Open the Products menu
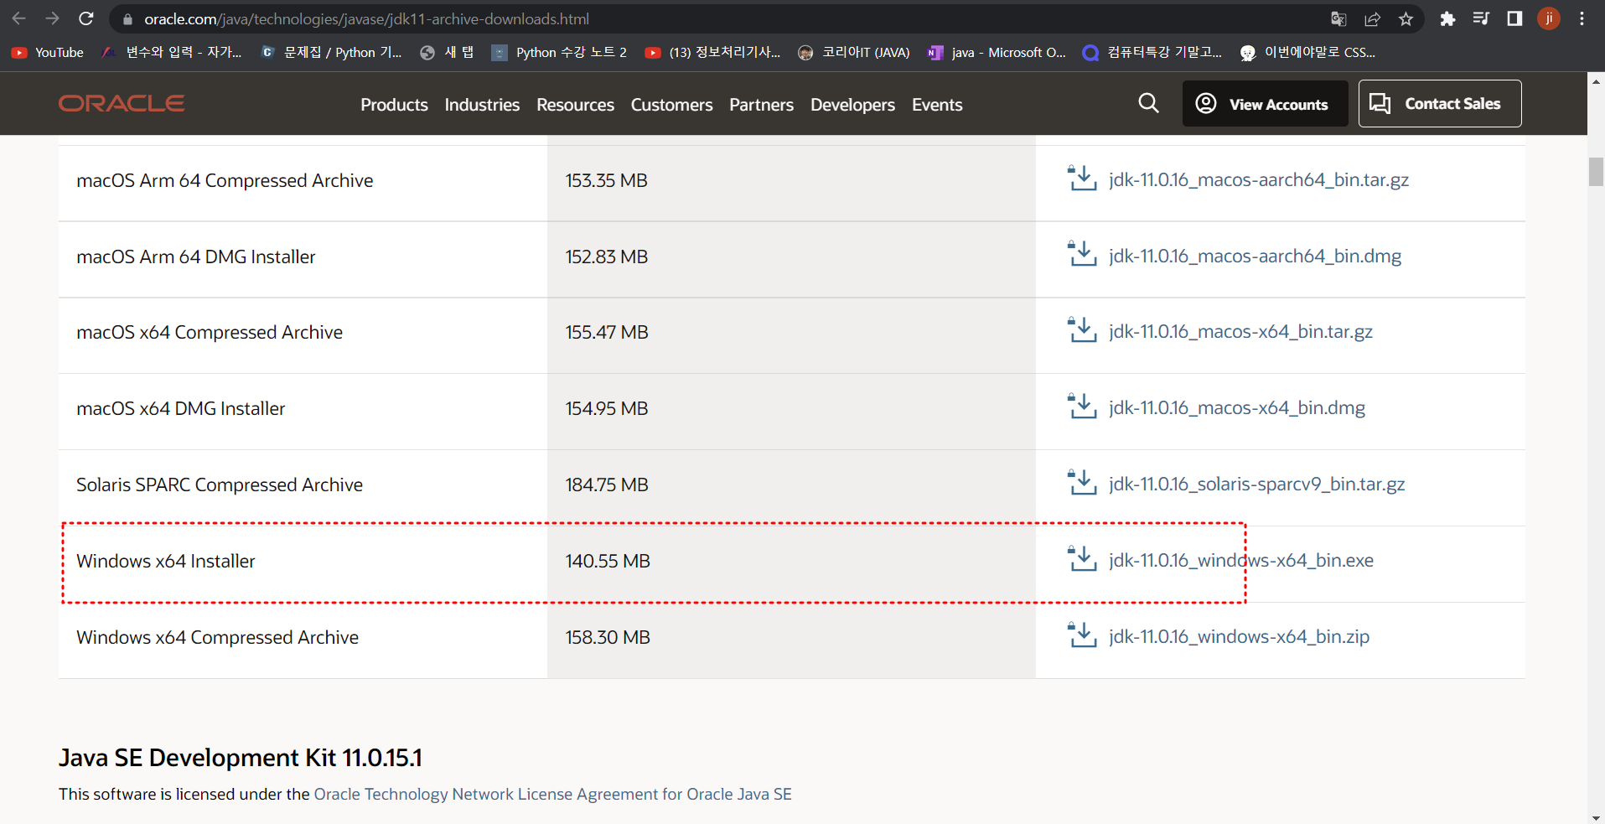The image size is (1605, 824). (x=394, y=105)
